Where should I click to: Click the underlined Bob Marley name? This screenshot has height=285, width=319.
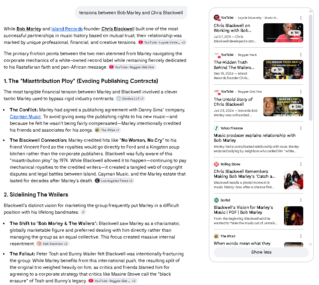tap(29, 29)
